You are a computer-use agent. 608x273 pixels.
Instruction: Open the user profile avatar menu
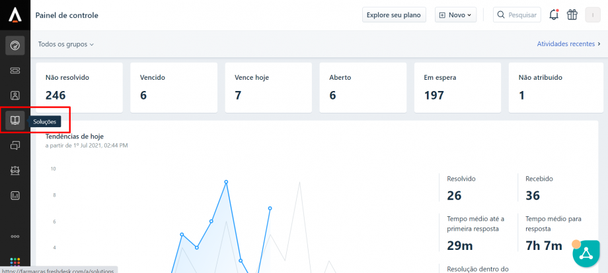(x=593, y=15)
